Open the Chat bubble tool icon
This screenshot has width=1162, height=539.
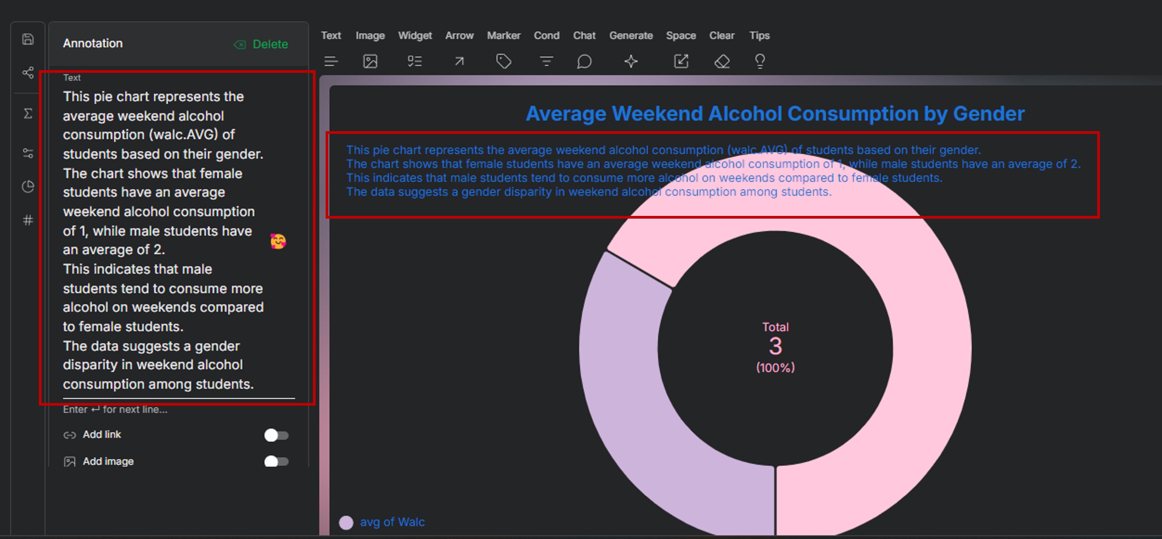point(584,61)
